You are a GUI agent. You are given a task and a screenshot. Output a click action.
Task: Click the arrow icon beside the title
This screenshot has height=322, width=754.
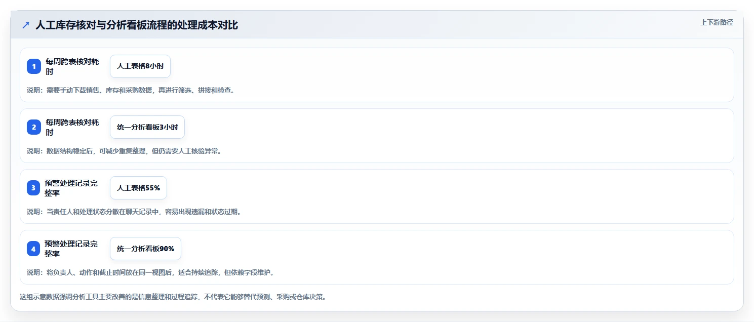tap(26, 25)
